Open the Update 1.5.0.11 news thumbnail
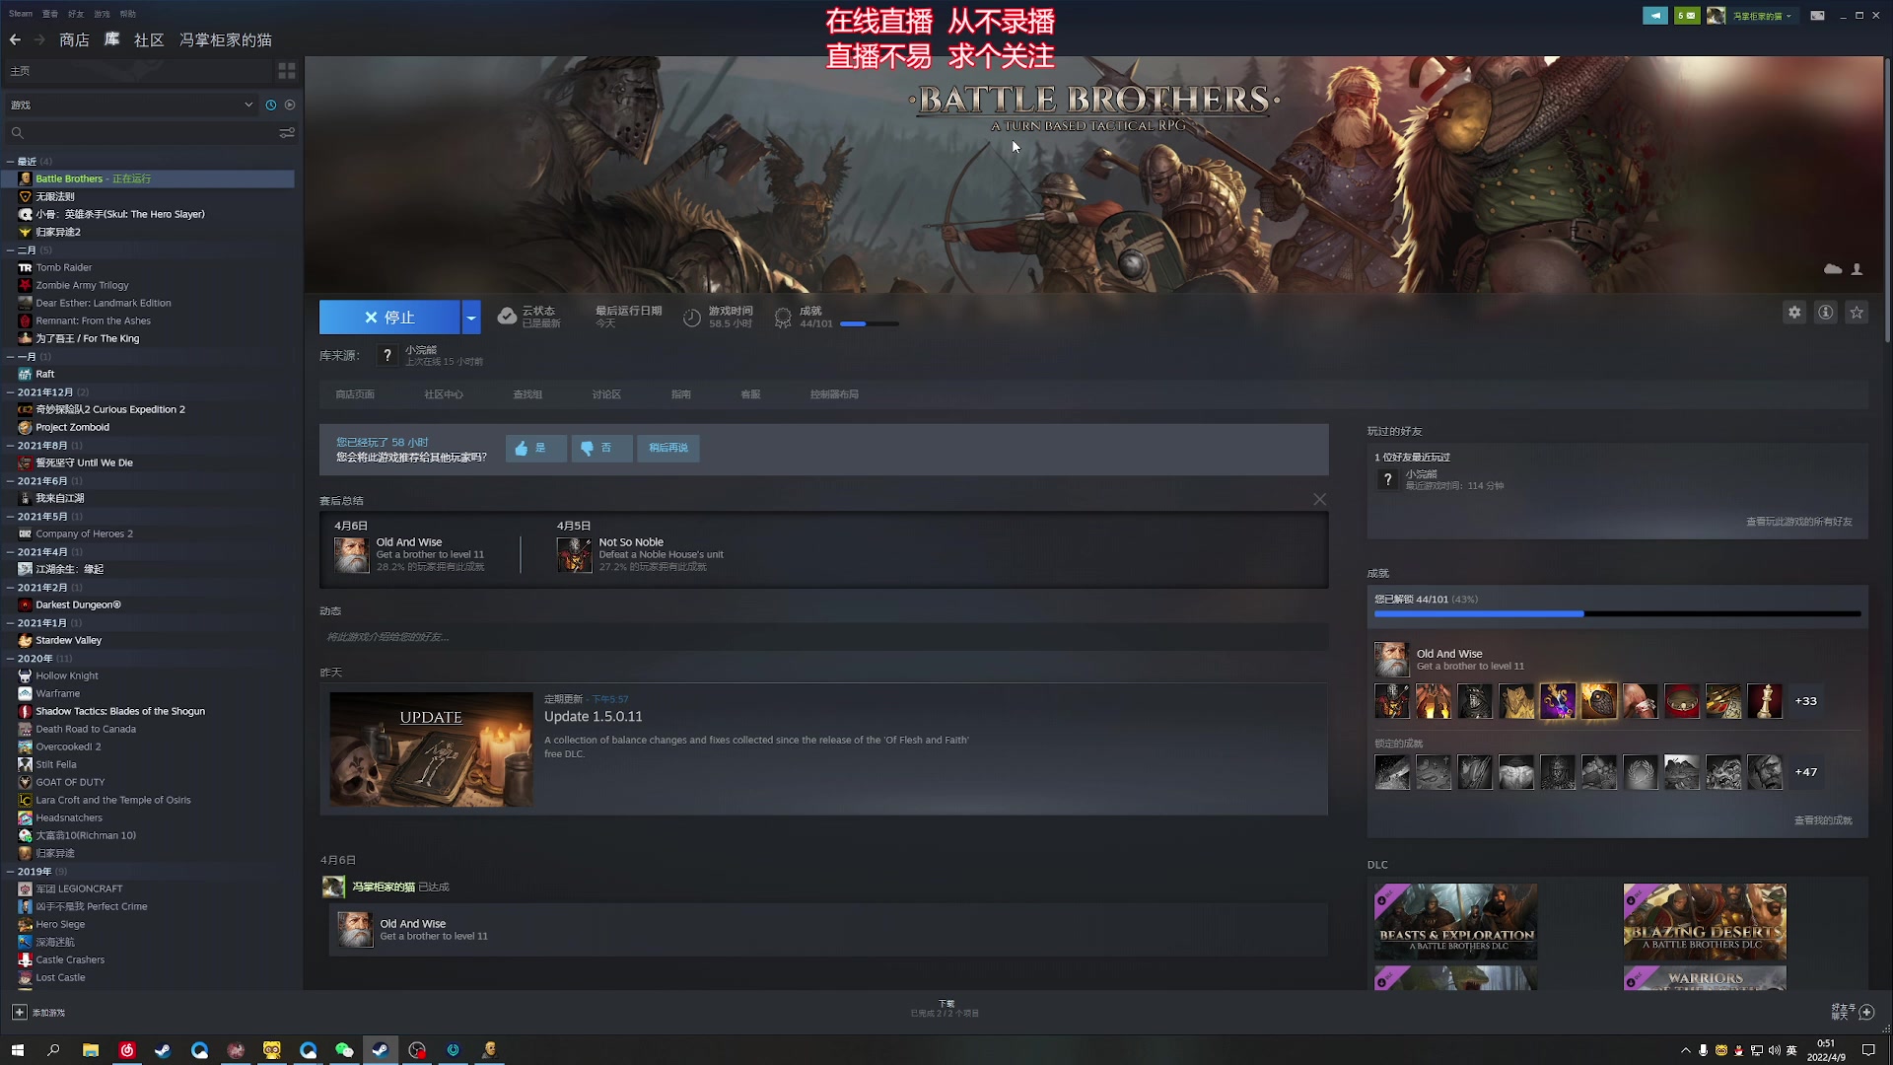1893x1065 pixels. pos(431,749)
